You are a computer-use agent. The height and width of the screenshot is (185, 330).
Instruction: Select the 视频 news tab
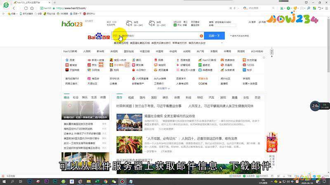pos(131,97)
